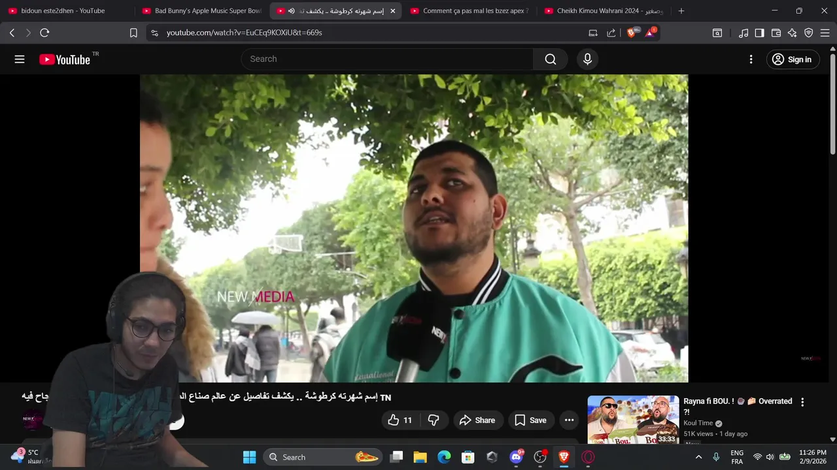Open the Rayna fi BOU video thumbnail
This screenshot has width=837, height=470.
(633, 420)
